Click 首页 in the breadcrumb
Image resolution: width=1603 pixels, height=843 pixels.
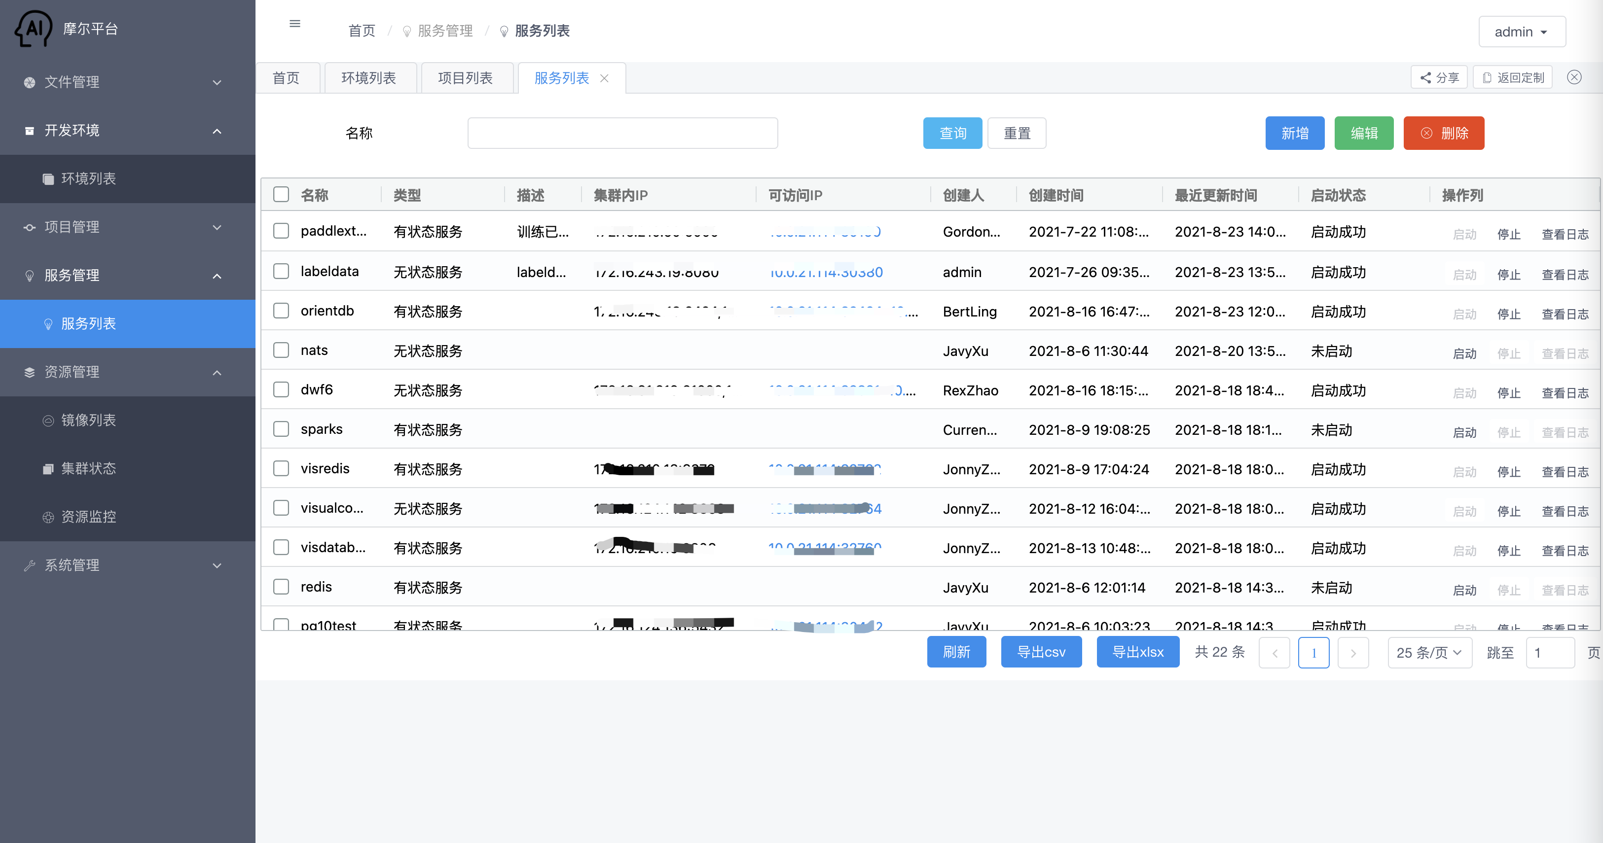pyautogui.click(x=362, y=31)
